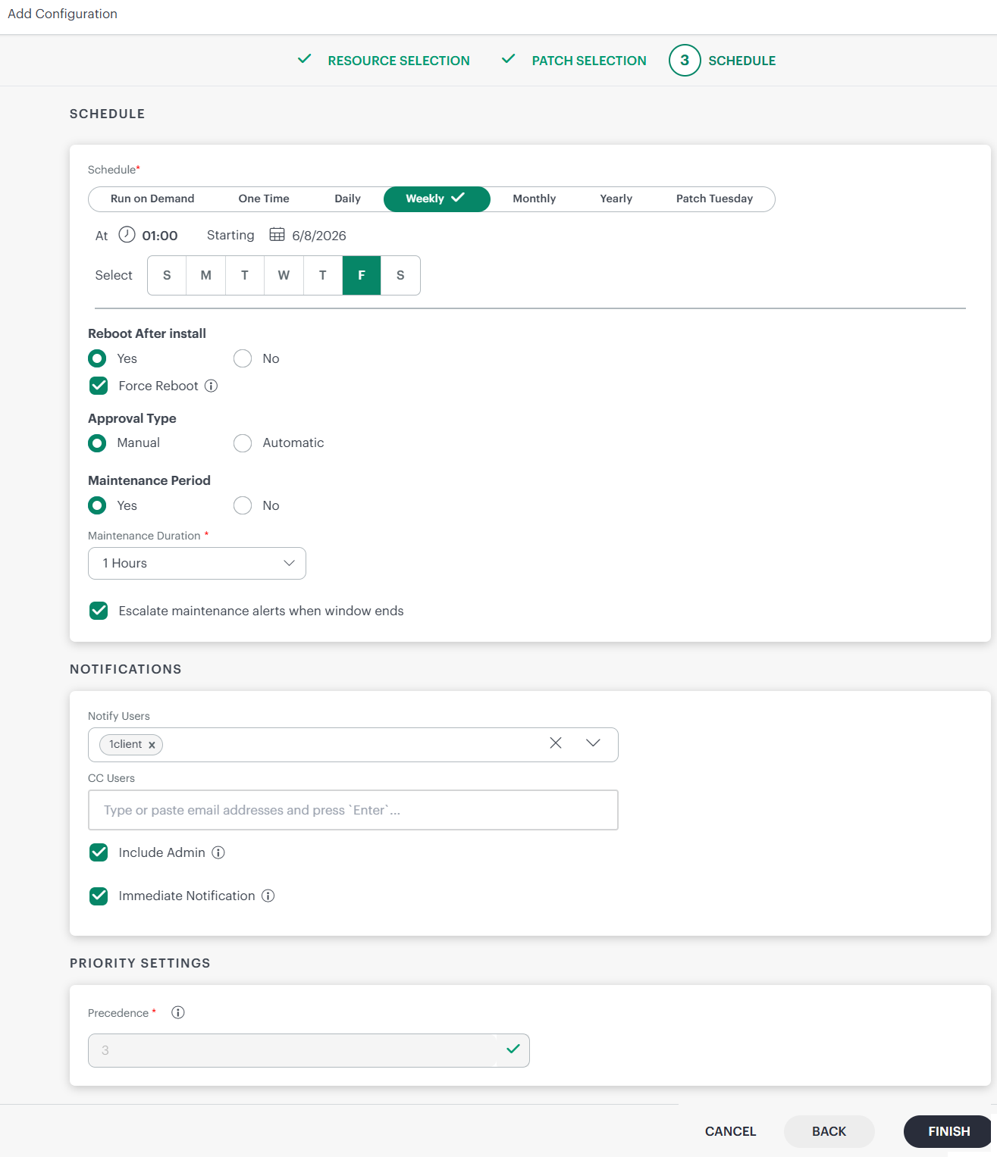The width and height of the screenshot is (997, 1157).
Task: Select the Yearly schedule
Action: 616,199
